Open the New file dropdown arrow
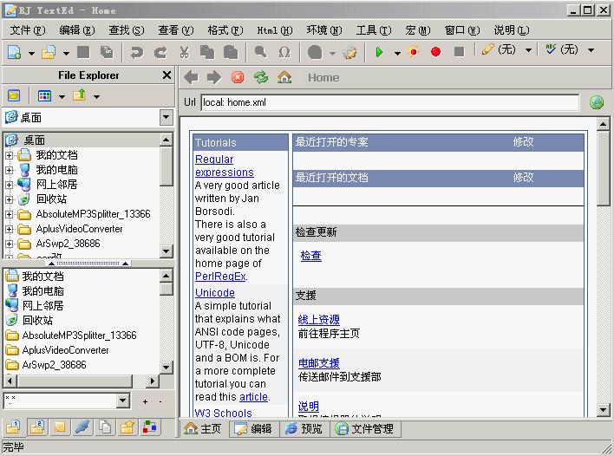This screenshot has height=456, width=614. tap(31, 53)
